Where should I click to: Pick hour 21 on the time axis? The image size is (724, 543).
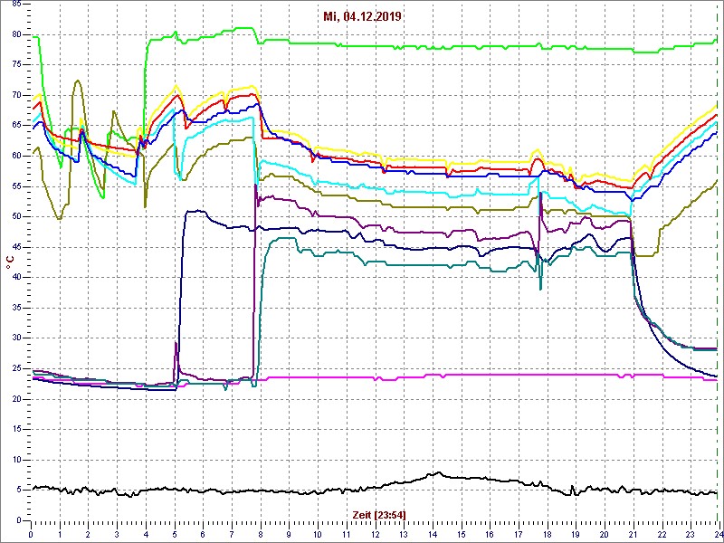click(633, 534)
